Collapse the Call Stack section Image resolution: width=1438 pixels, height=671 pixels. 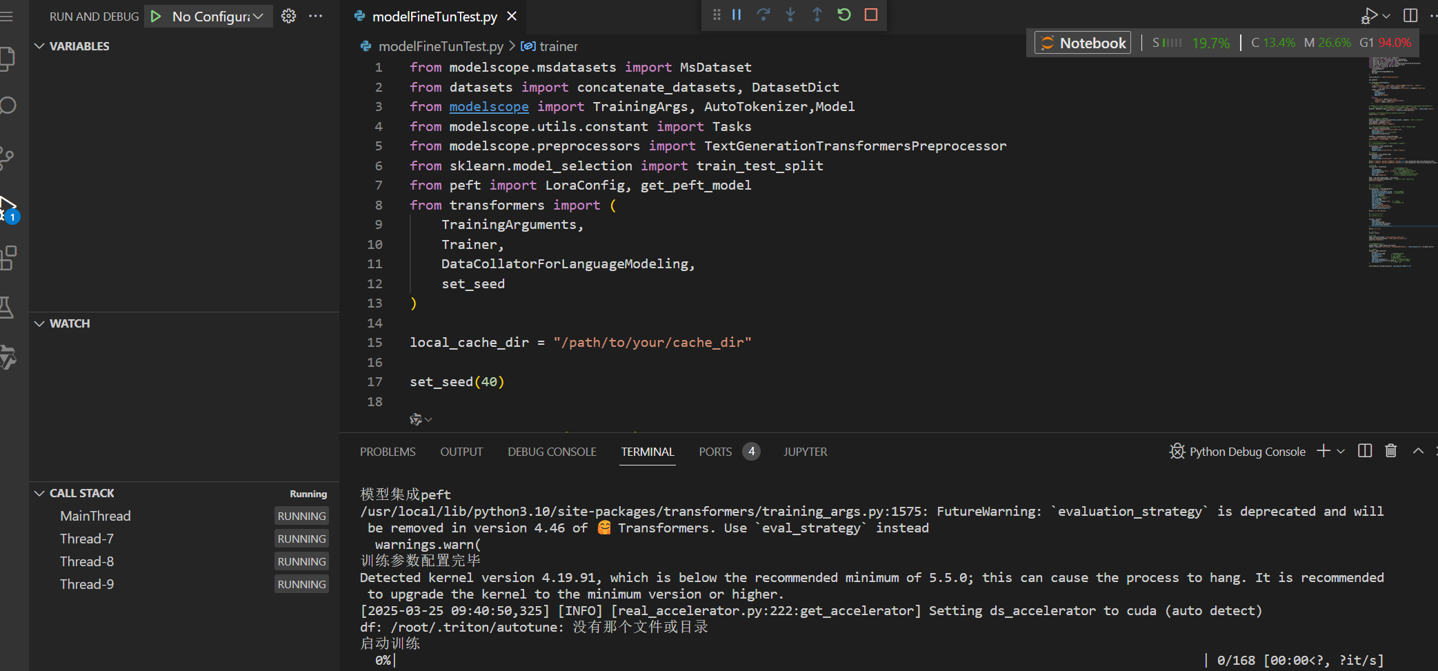[x=39, y=493]
